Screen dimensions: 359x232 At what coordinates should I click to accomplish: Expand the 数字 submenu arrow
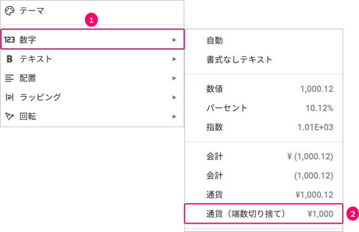tap(175, 40)
